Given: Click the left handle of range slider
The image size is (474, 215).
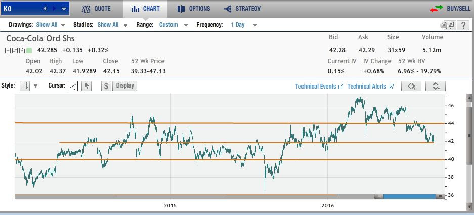Looking at the screenshot, I should [x=379, y=197].
